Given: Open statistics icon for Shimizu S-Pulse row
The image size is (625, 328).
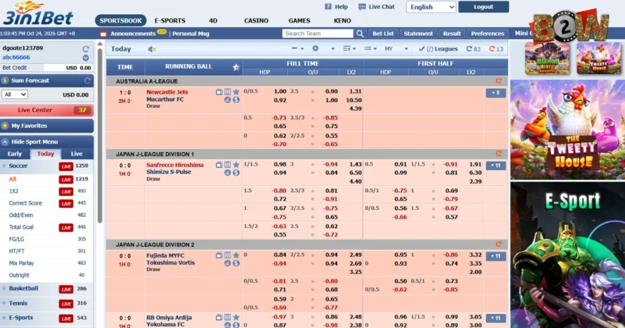Looking at the screenshot, I should 227,173.
